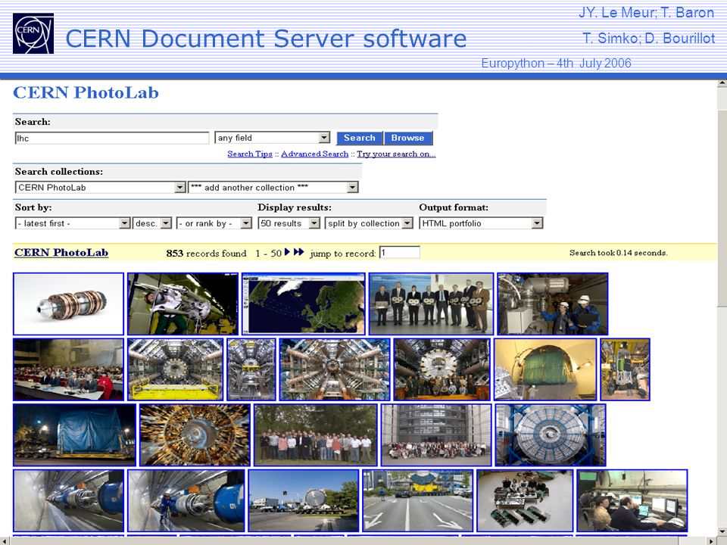Open the 'any field' search field dropdown
Viewport: 727px width, 545px height.
click(x=272, y=138)
